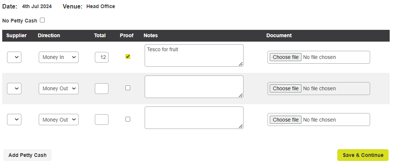Open Supplier dropdown in first row
393x165 pixels.
point(14,57)
